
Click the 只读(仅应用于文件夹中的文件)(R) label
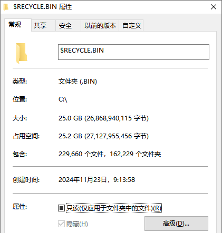click(x=114, y=208)
